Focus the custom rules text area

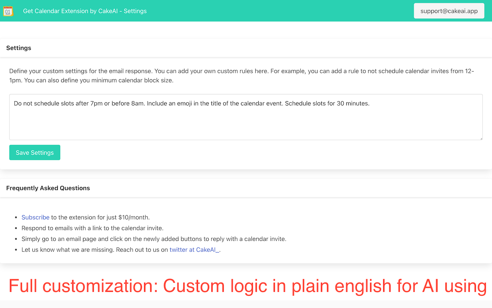click(x=246, y=121)
